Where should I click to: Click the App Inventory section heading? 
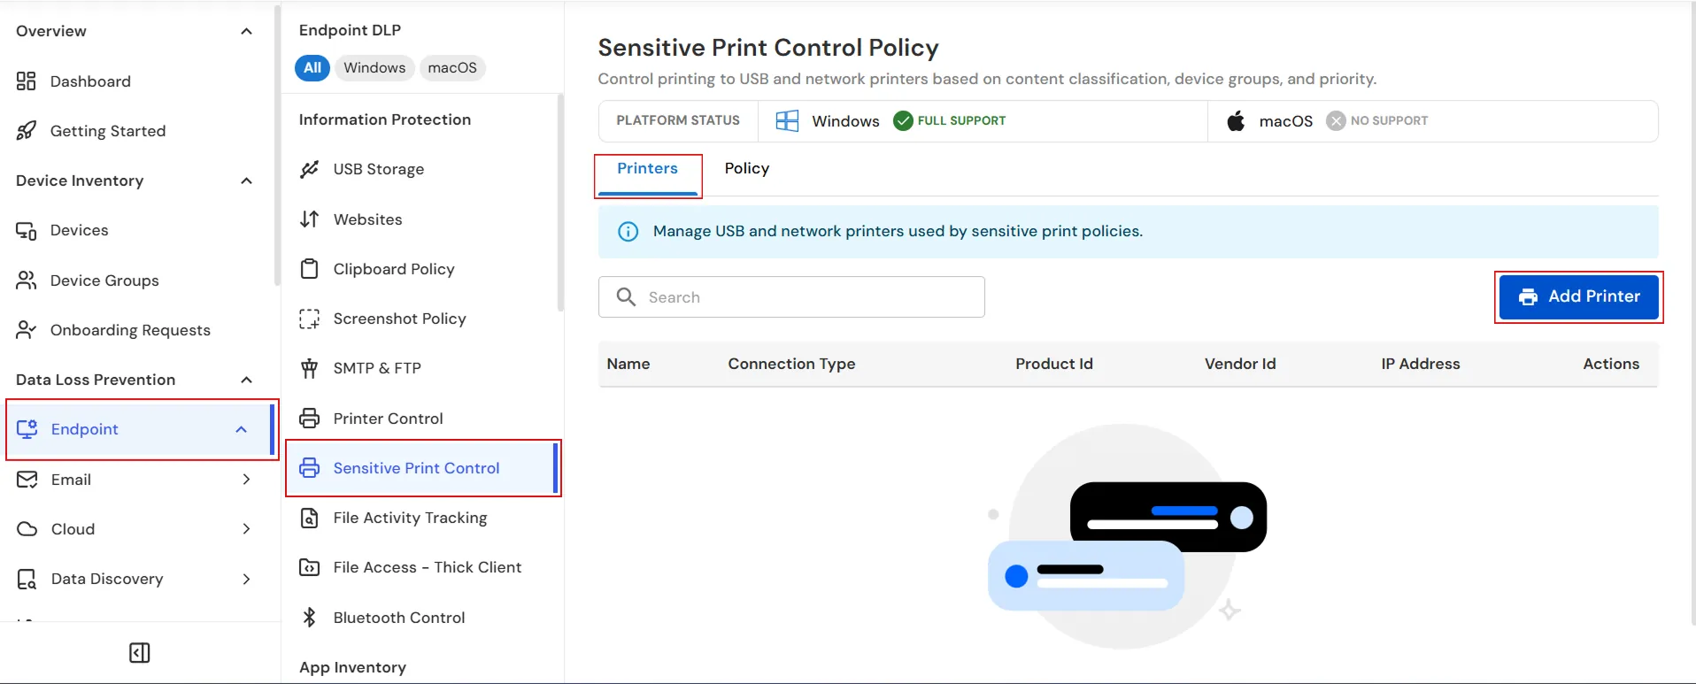pyautogui.click(x=352, y=668)
